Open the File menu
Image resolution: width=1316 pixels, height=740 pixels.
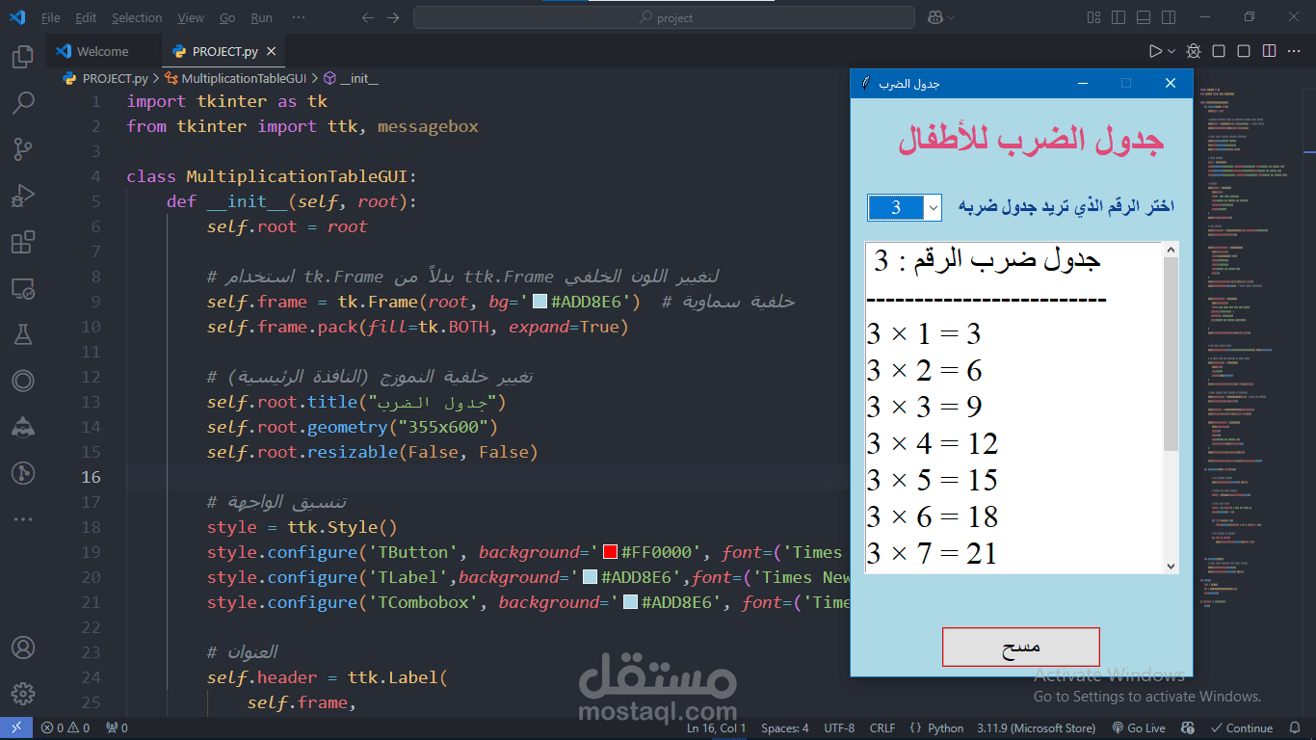[51, 17]
